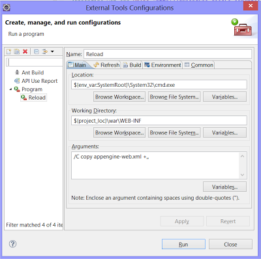261x259 pixels.
Task: Delete selected configuration with red X icon
Action: [x=25, y=52]
